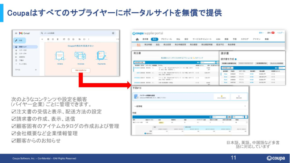The width and height of the screenshot is (290, 163).
Task: Click inside the Gmail メールを検索 search field
Action: point(77,33)
